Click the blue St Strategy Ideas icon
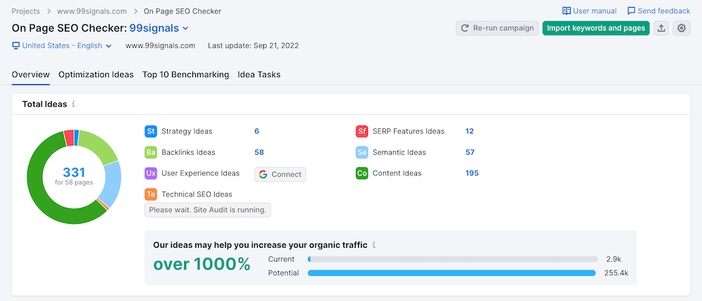This screenshot has width=702, height=301. tap(150, 131)
